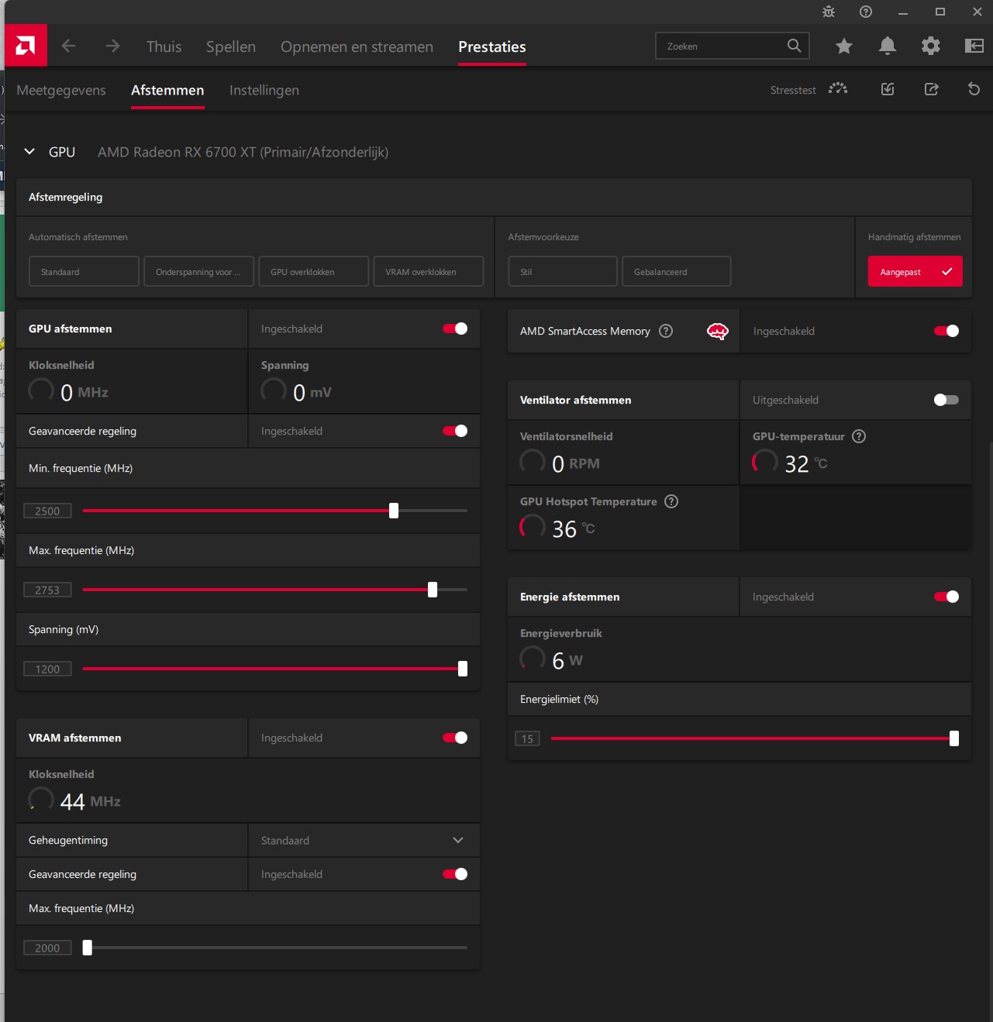Image resolution: width=993 pixels, height=1022 pixels.
Task: Click Min. frequentie slider handle
Action: pos(394,511)
